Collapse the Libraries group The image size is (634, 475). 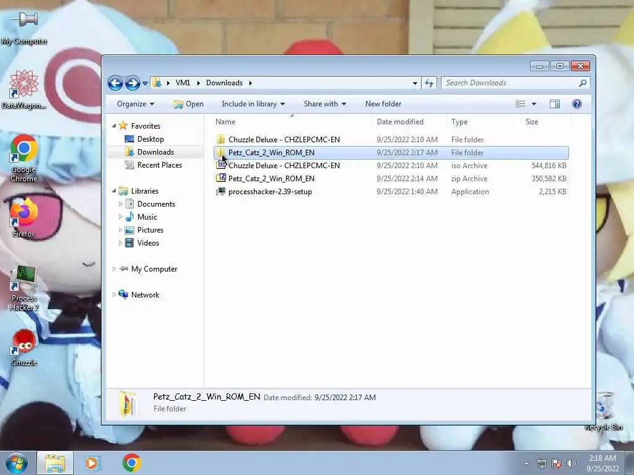tap(114, 190)
